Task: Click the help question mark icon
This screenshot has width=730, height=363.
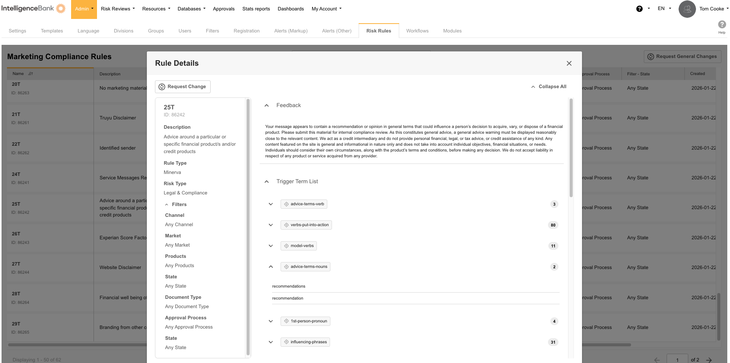Action: tap(640, 8)
